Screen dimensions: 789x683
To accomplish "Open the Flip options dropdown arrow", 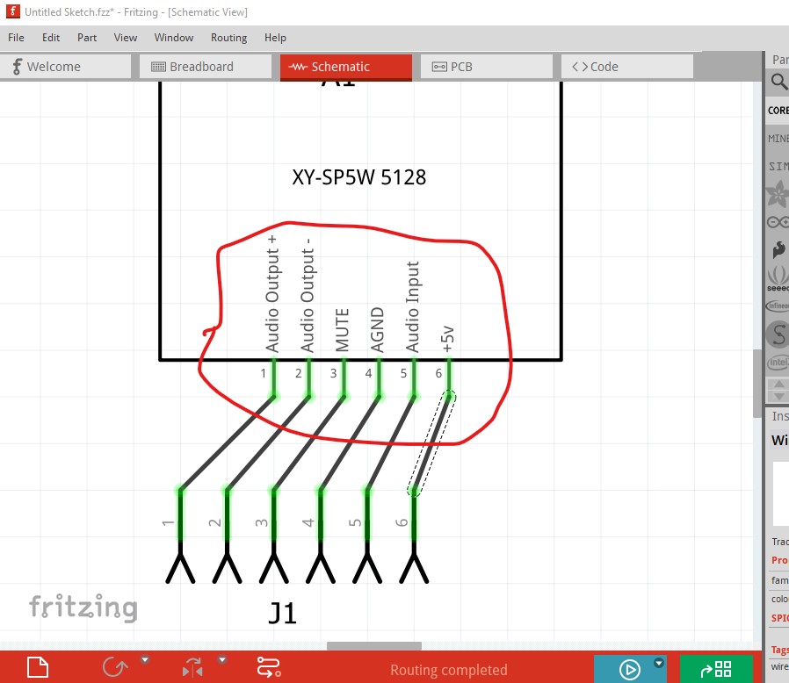I will tap(222, 659).
